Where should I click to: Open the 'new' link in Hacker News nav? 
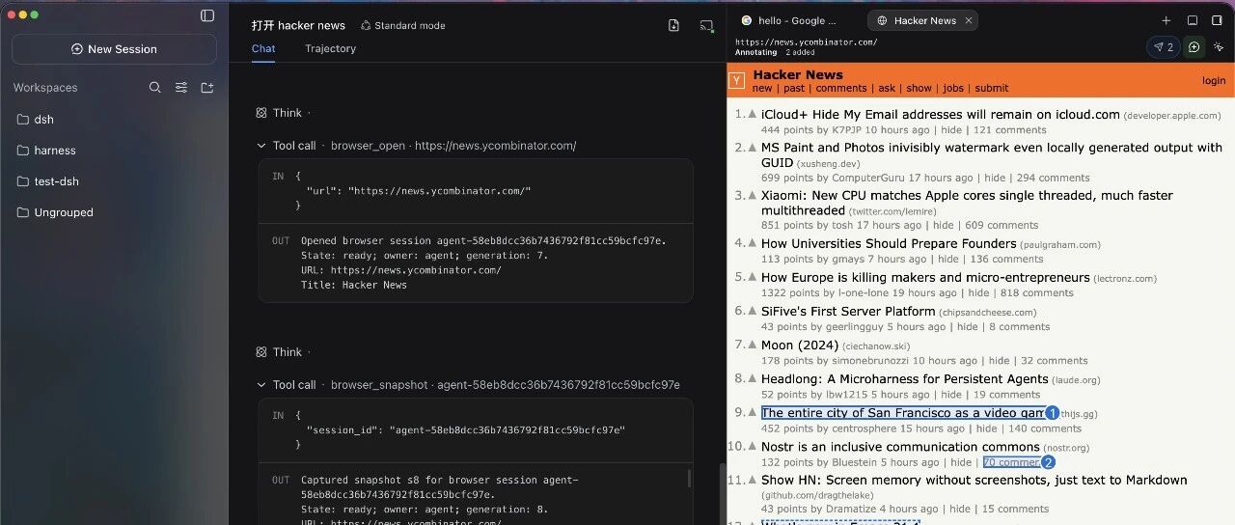tap(762, 88)
